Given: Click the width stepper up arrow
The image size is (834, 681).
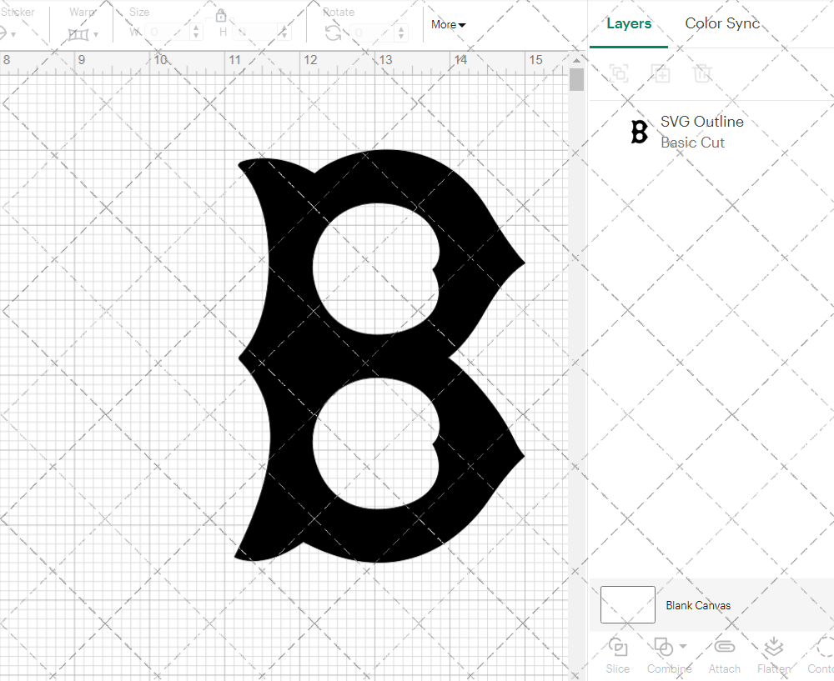Looking at the screenshot, I should pyautogui.click(x=196, y=27).
